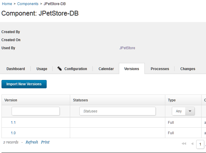This screenshot has height=153, width=206.
Task: Switch to the Dashboard tab
Action: (x=16, y=69)
